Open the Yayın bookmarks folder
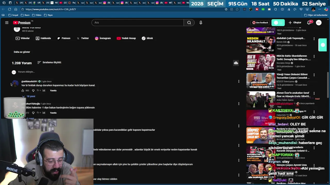The width and height of the screenshot is (330, 185). coord(48,15)
